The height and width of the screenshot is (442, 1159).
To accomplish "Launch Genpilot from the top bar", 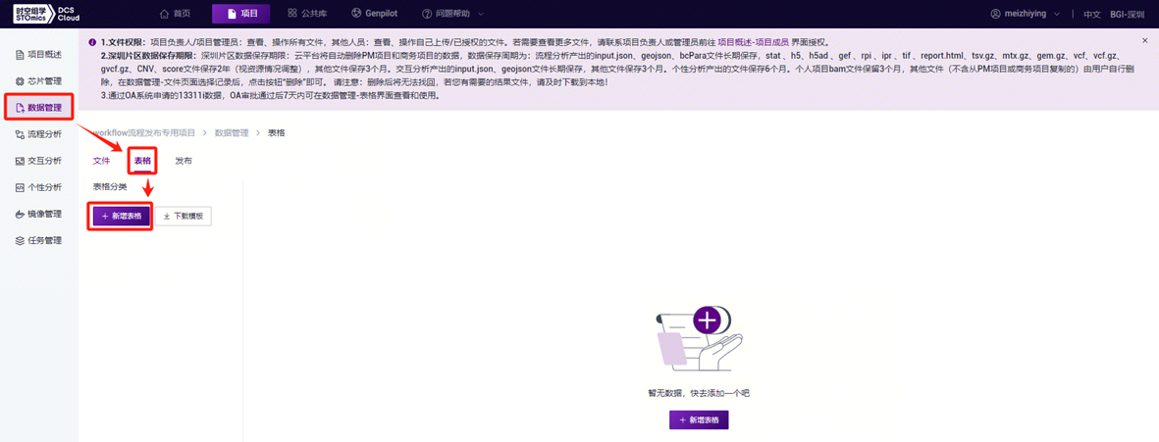I will 377,14.
